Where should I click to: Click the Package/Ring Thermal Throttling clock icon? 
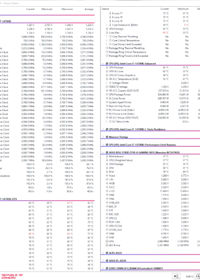coord(107,48)
